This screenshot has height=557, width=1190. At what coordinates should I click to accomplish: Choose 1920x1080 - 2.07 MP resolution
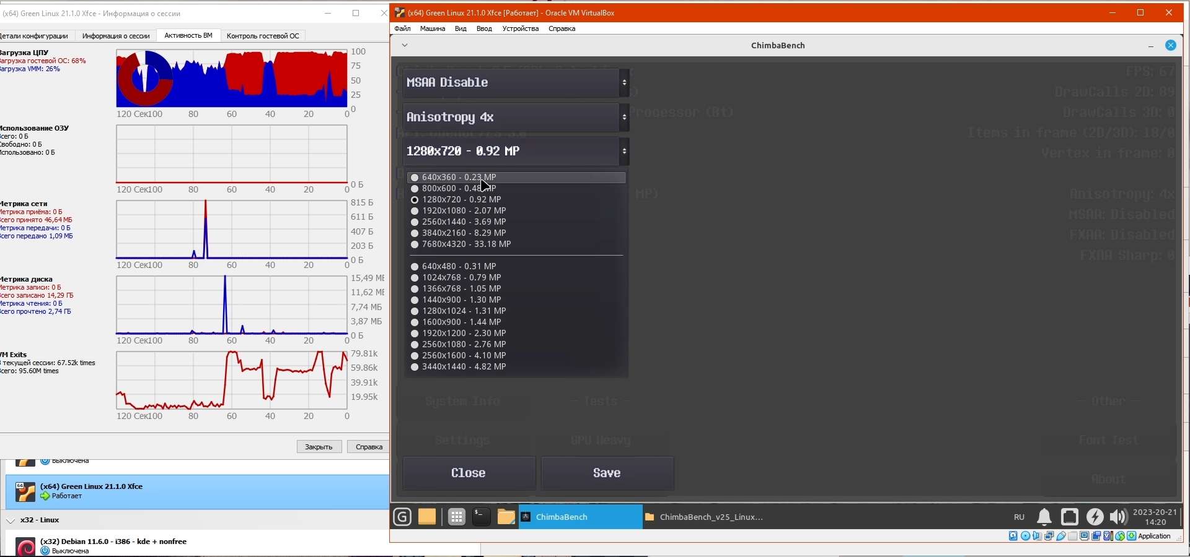pyautogui.click(x=516, y=211)
